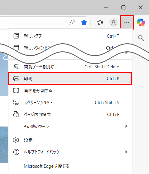The width and height of the screenshot is (149, 174).
Task: Toggle the blue favorite star icon
Action: click(84, 22)
